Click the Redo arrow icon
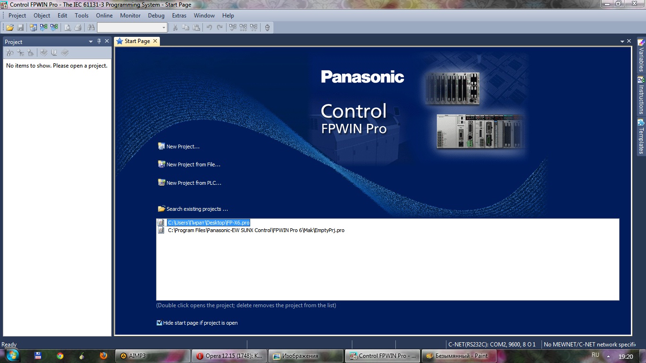 coord(219,27)
